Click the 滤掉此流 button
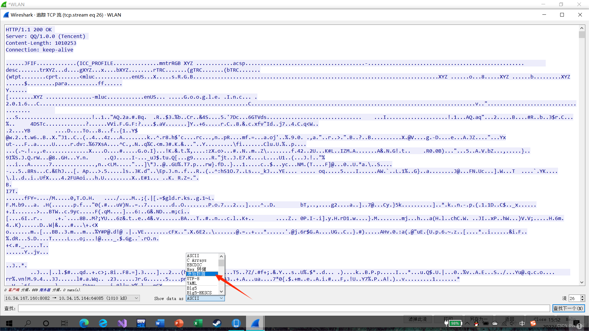The height and width of the screenshot is (331, 589). click(418, 319)
